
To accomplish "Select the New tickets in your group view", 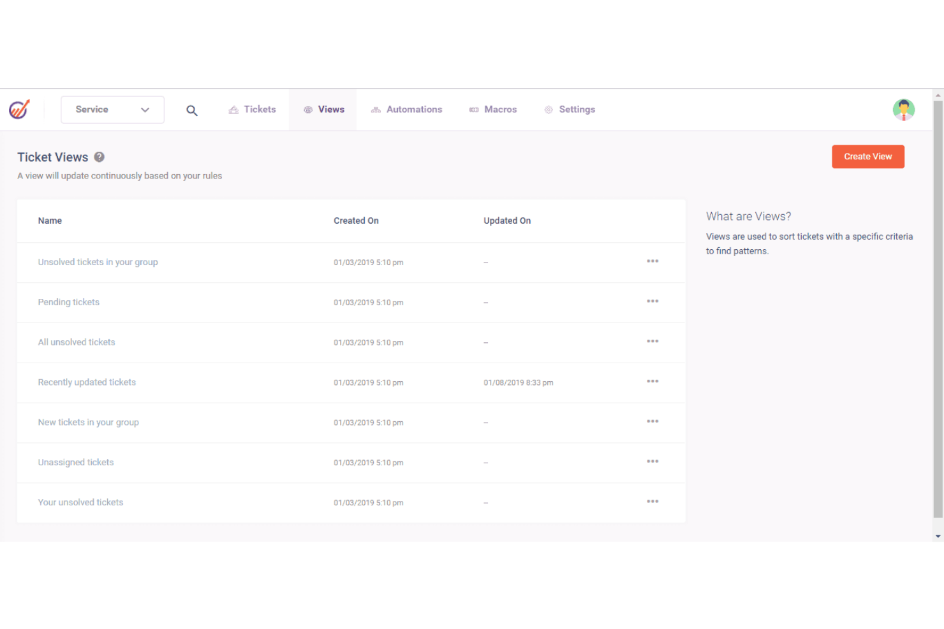I will (88, 422).
